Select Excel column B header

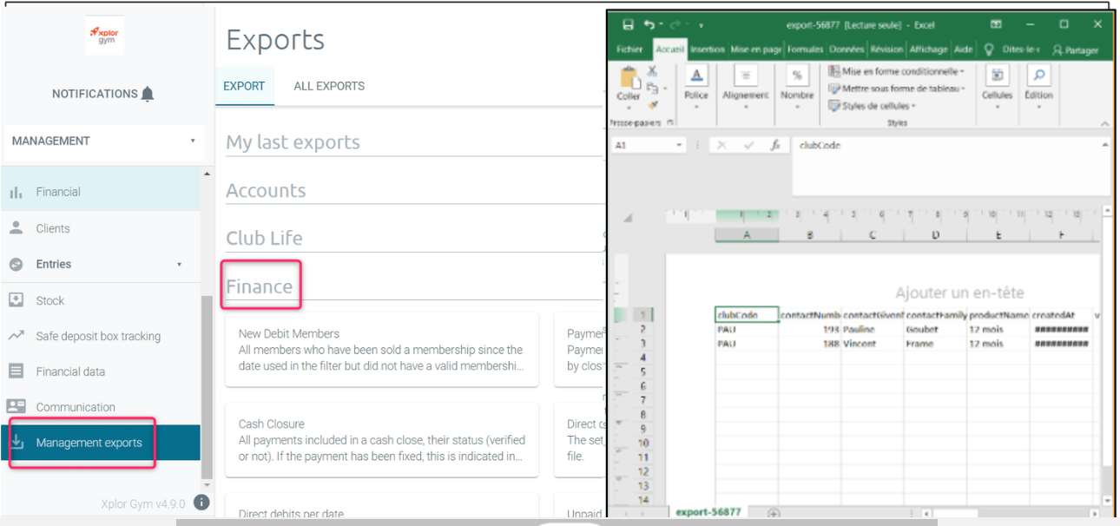tap(810, 234)
